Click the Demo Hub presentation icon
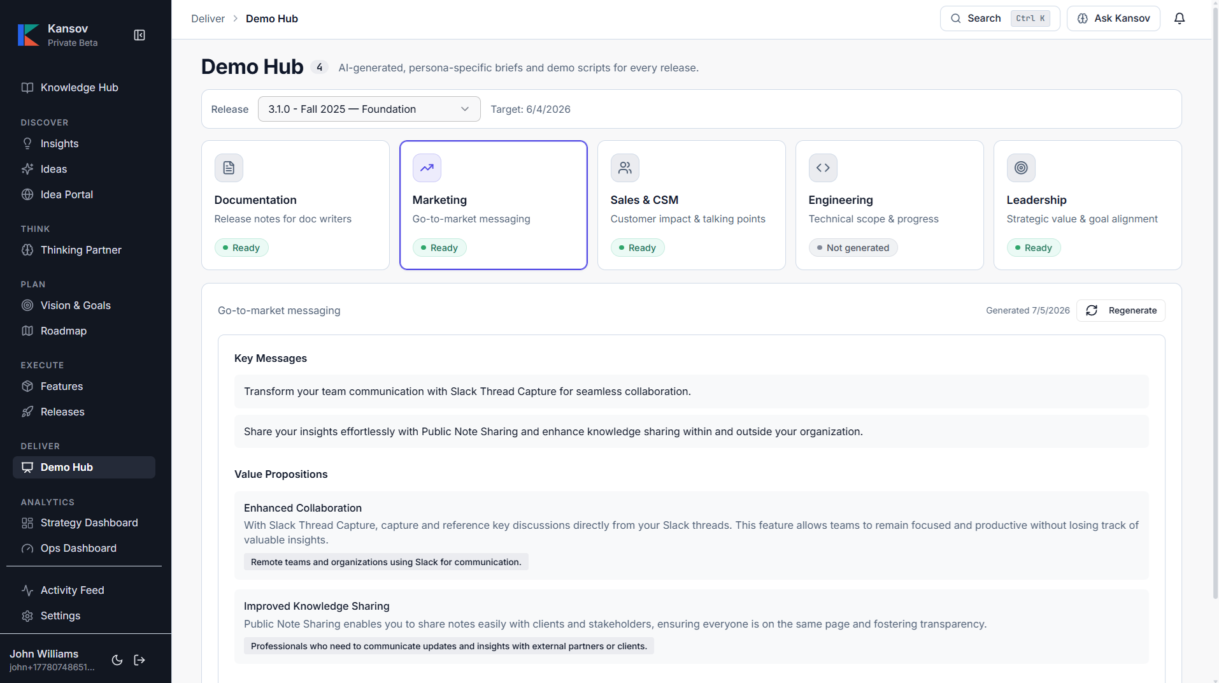This screenshot has width=1219, height=683. point(27,468)
